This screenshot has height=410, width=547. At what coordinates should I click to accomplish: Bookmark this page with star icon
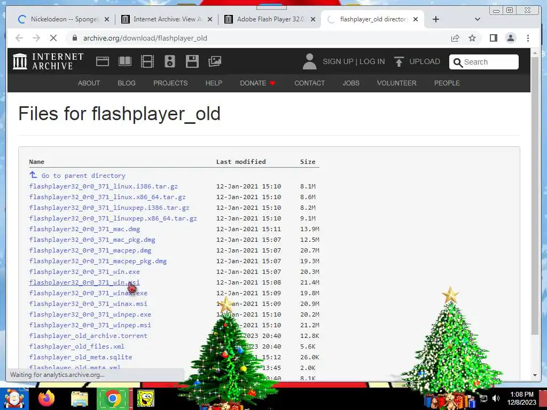tap(472, 38)
